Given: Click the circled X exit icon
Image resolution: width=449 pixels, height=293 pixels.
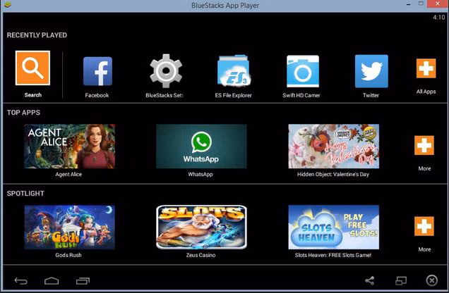Looking at the screenshot, I should pyautogui.click(x=431, y=280).
